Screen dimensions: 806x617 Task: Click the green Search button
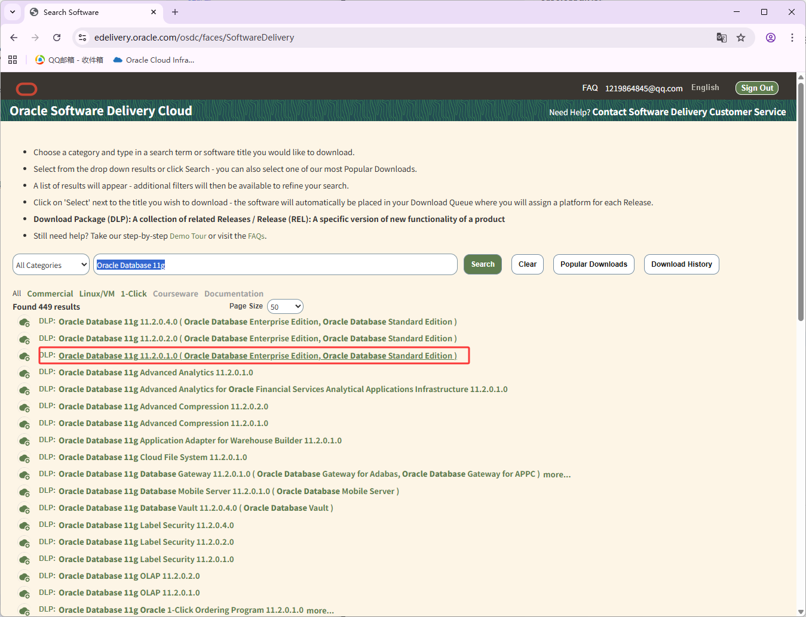point(483,264)
